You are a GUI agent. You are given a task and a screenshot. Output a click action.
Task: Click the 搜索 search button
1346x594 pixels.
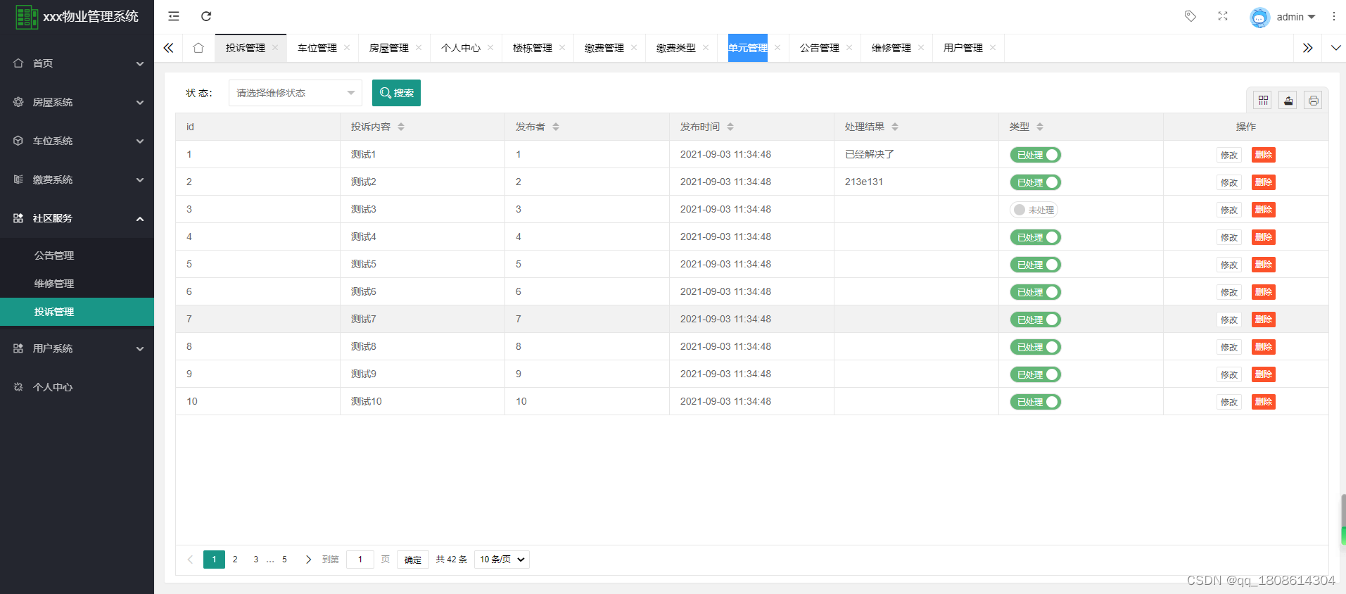point(396,93)
